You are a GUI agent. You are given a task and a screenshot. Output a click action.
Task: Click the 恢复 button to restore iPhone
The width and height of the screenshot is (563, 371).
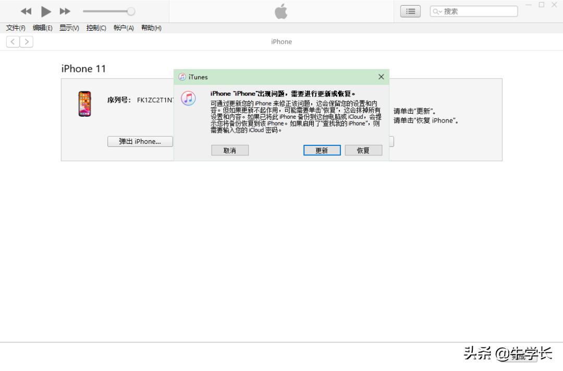(363, 150)
